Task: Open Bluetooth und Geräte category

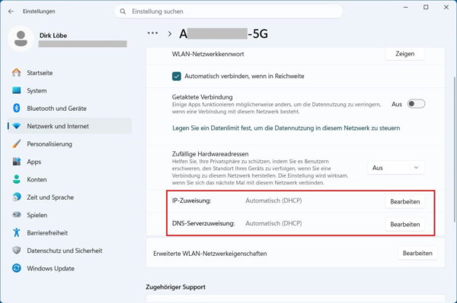Action: [x=69, y=108]
